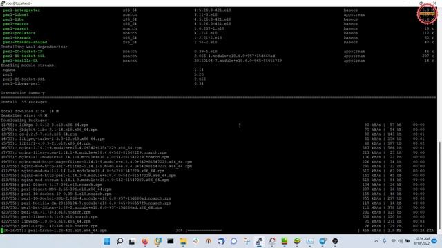442x248 pixels.
Task: Open Task View on the taskbar
Action: [x=132, y=241]
